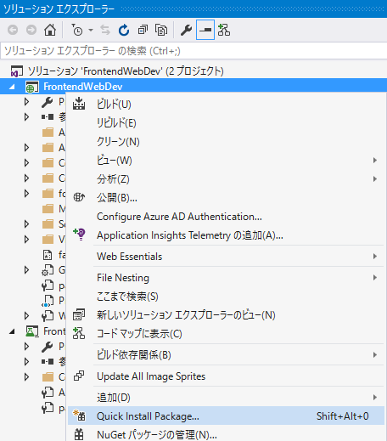The height and width of the screenshot is (441, 387).
Task: Choose コード マップに表示(C) entry
Action: (226, 334)
